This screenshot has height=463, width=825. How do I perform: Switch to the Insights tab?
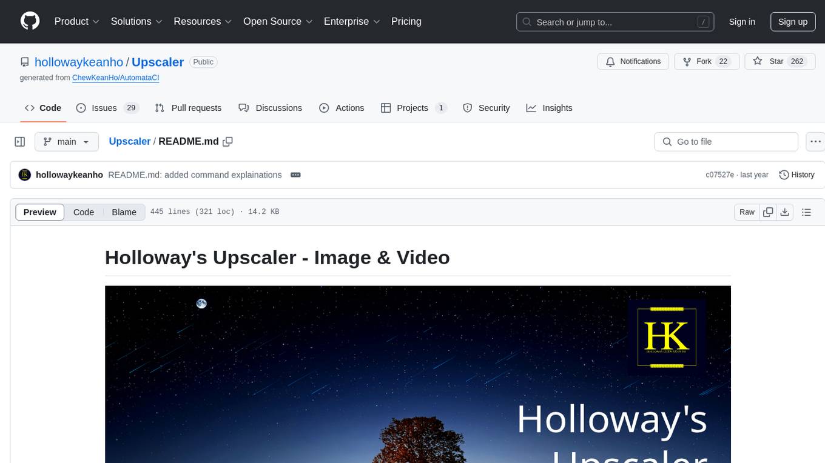pyautogui.click(x=549, y=108)
